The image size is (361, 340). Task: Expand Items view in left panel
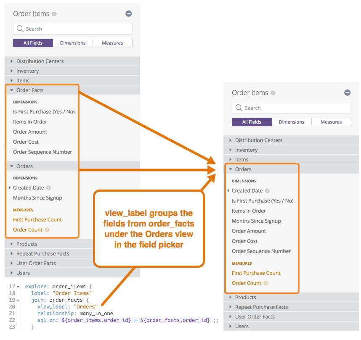click(x=72, y=81)
